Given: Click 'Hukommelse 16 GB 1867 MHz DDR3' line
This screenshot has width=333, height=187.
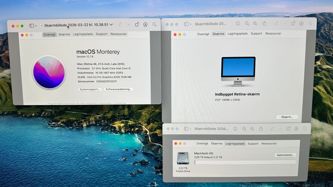Looking at the screenshot, I should pos(100,73).
